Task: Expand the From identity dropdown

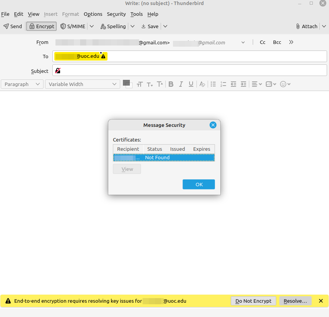Action: pyautogui.click(x=243, y=42)
